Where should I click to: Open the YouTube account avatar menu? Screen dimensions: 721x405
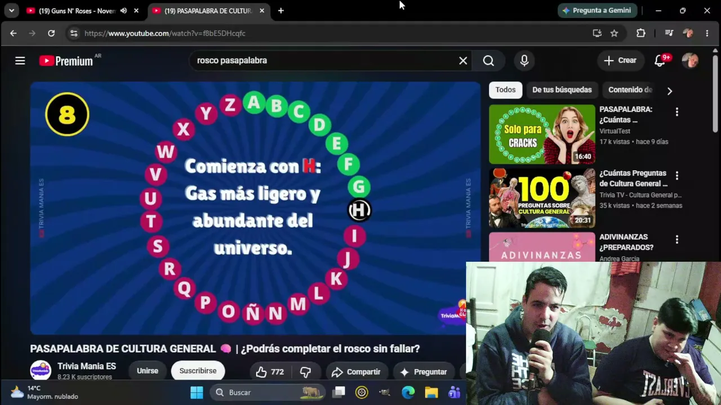(x=690, y=61)
